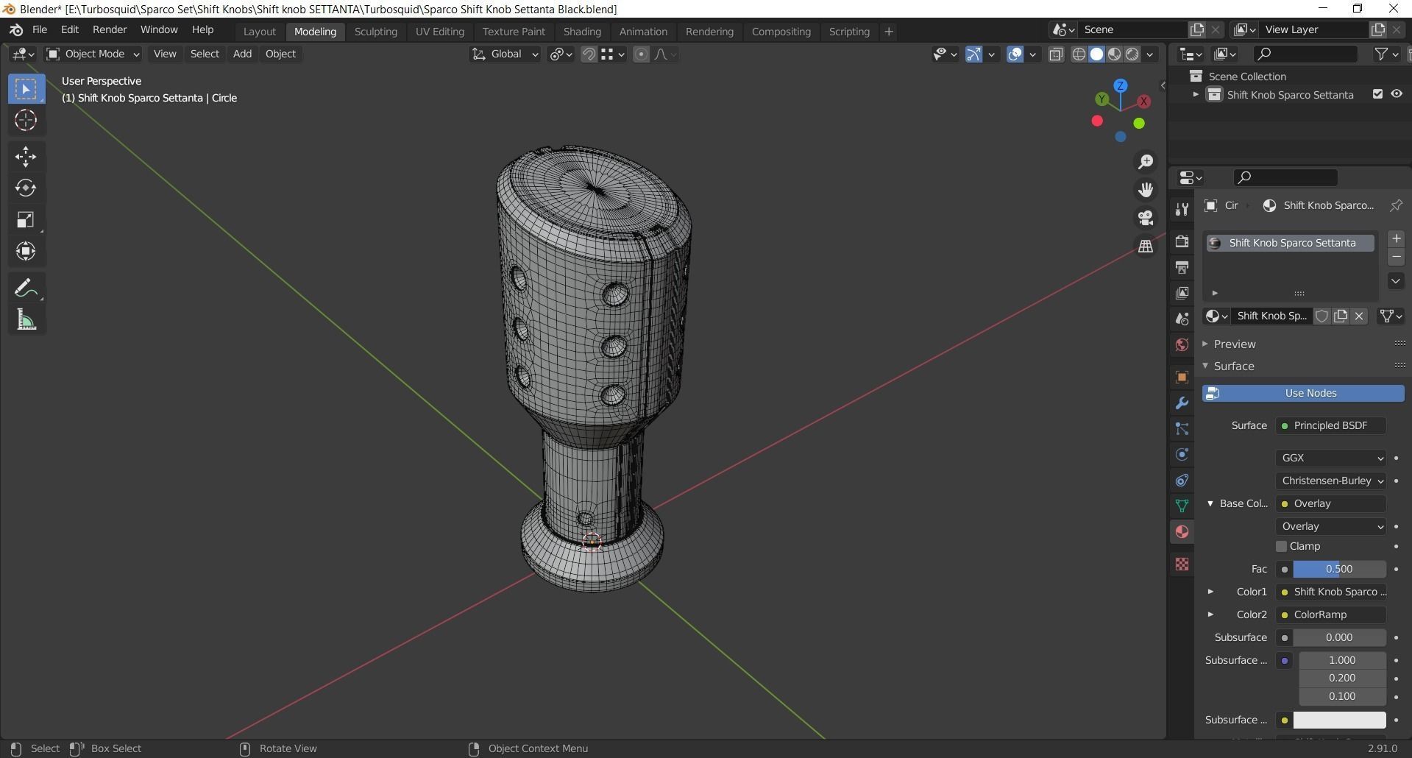The image size is (1412, 758).
Task: Click the viewport zoom magnifier icon
Action: 1146,162
